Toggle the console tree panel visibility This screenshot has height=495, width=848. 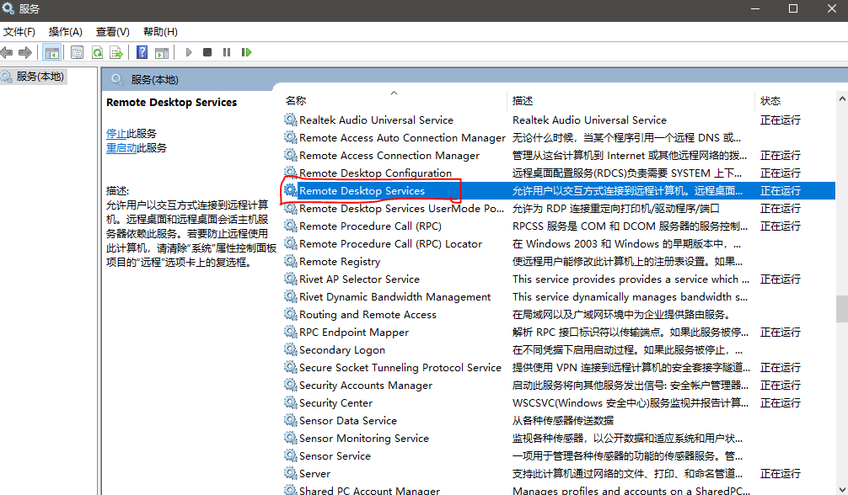click(x=51, y=52)
